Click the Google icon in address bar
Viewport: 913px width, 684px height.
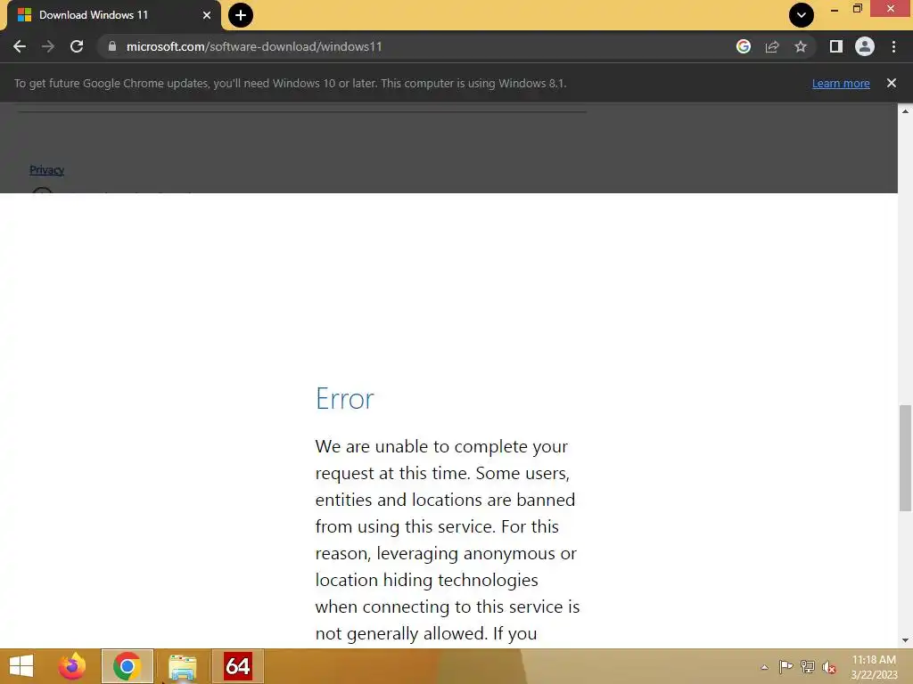click(x=744, y=46)
